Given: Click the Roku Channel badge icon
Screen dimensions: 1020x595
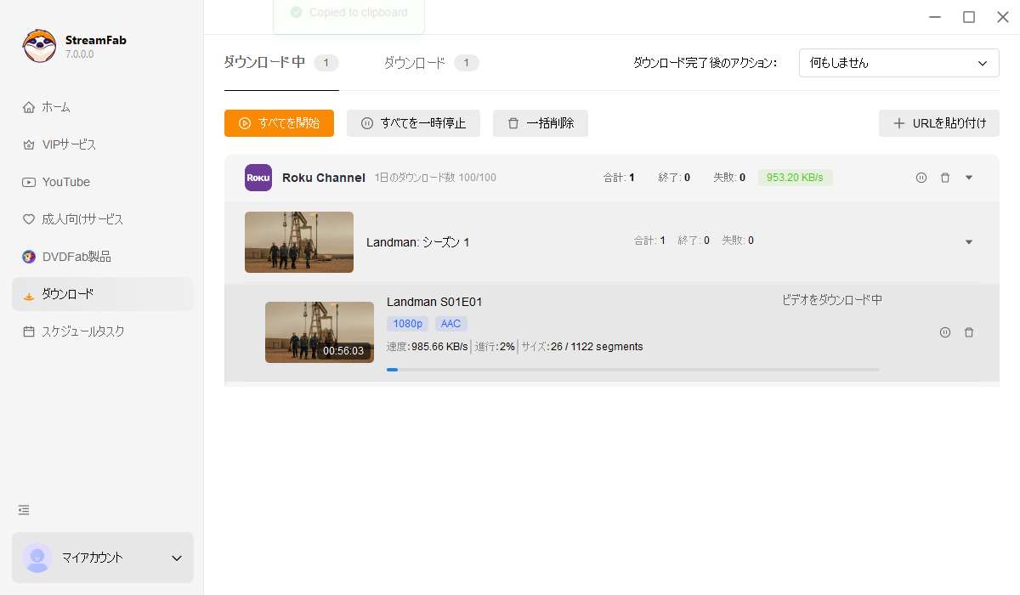Looking at the screenshot, I should (x=258, y=177).
